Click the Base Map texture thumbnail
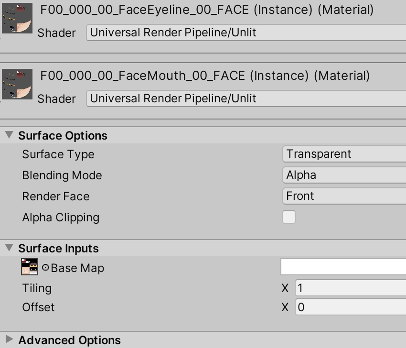406x348 pixels. 30,267
